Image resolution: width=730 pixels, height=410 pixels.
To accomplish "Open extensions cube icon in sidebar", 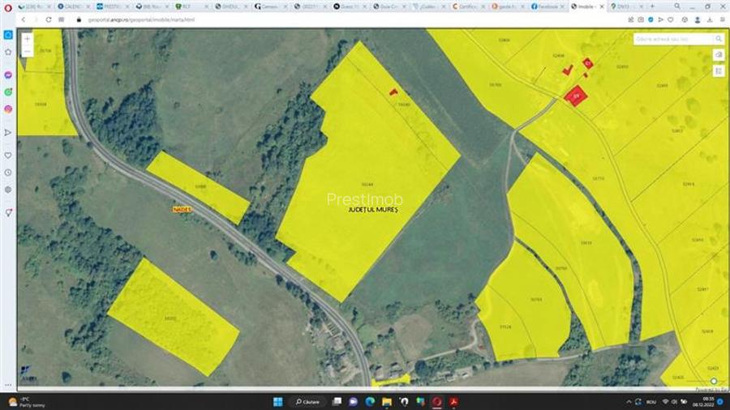I will point(8,190).
